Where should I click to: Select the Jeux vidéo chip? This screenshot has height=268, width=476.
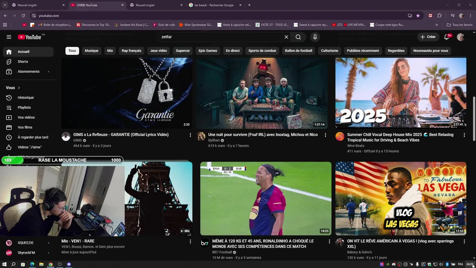point(158,51)
